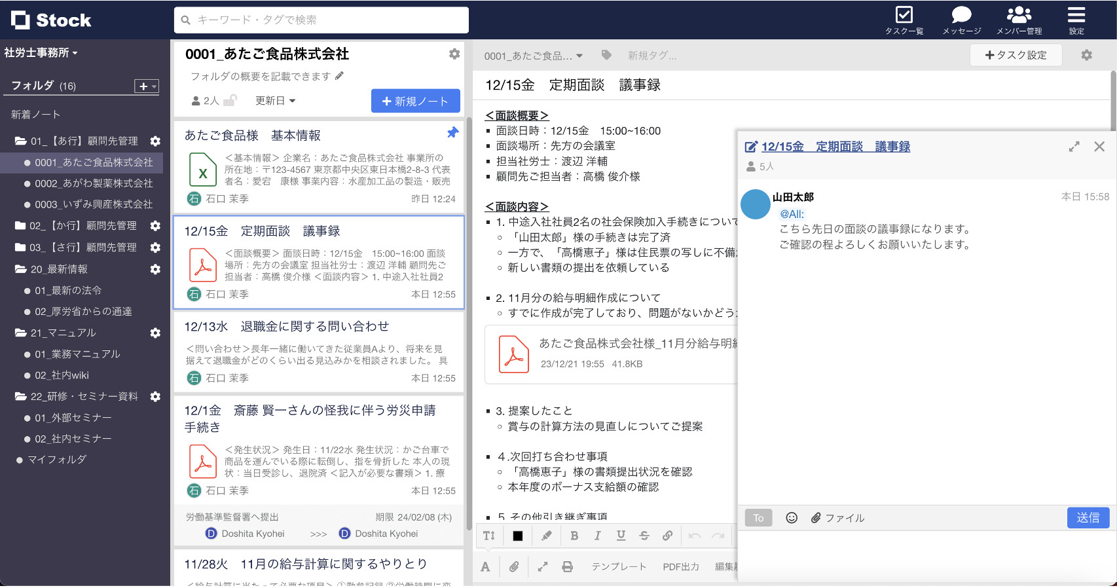Image resolution: width=1117 pixels, height=588 pixels.
Task: Click the タスク設定 button
Action: click(x=1016, y=55)
